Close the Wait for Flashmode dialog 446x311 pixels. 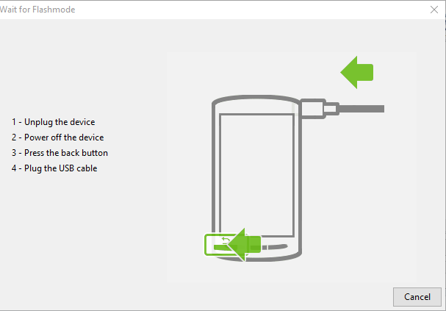(434, 10)
